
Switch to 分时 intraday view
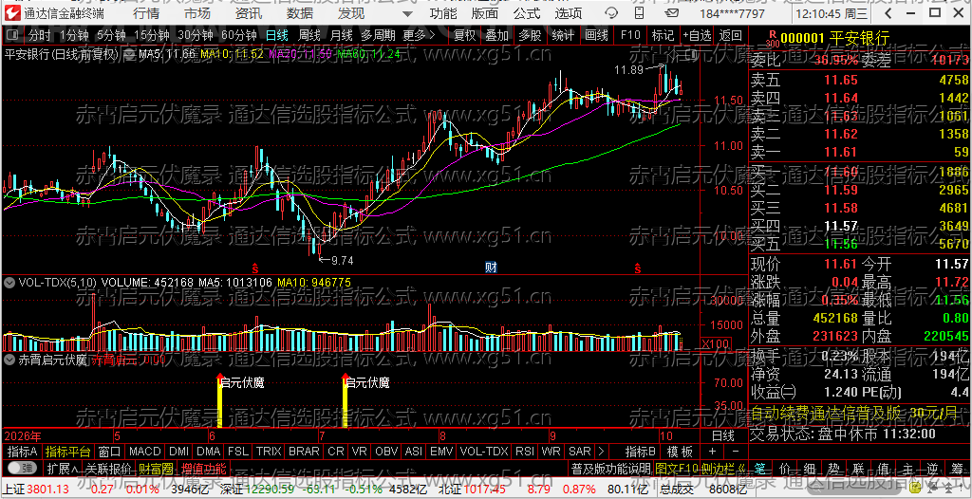point(40,35)
